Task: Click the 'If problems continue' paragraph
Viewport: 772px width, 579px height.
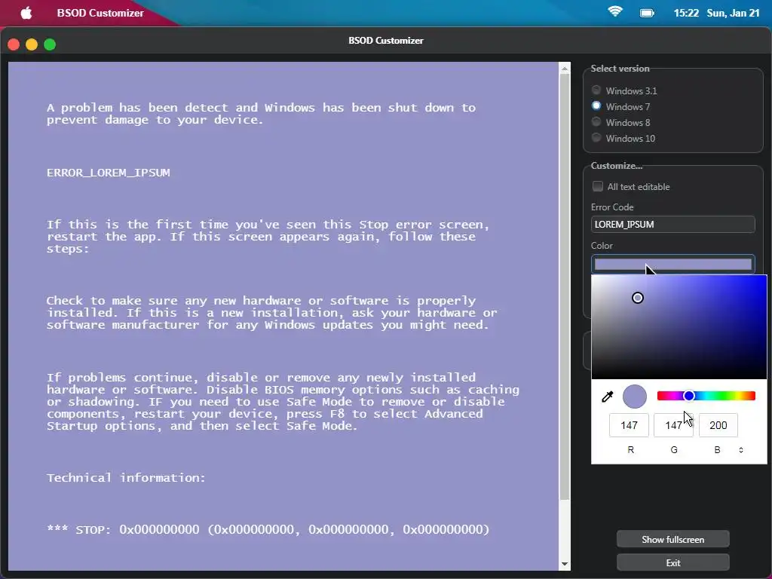Action: (x=283, y=402)
